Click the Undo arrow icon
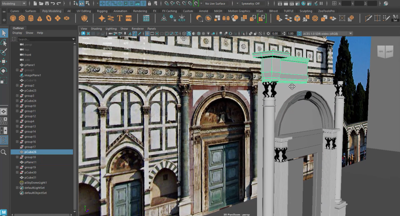Screen dimensions: 400x216 (x=53, y=4)
